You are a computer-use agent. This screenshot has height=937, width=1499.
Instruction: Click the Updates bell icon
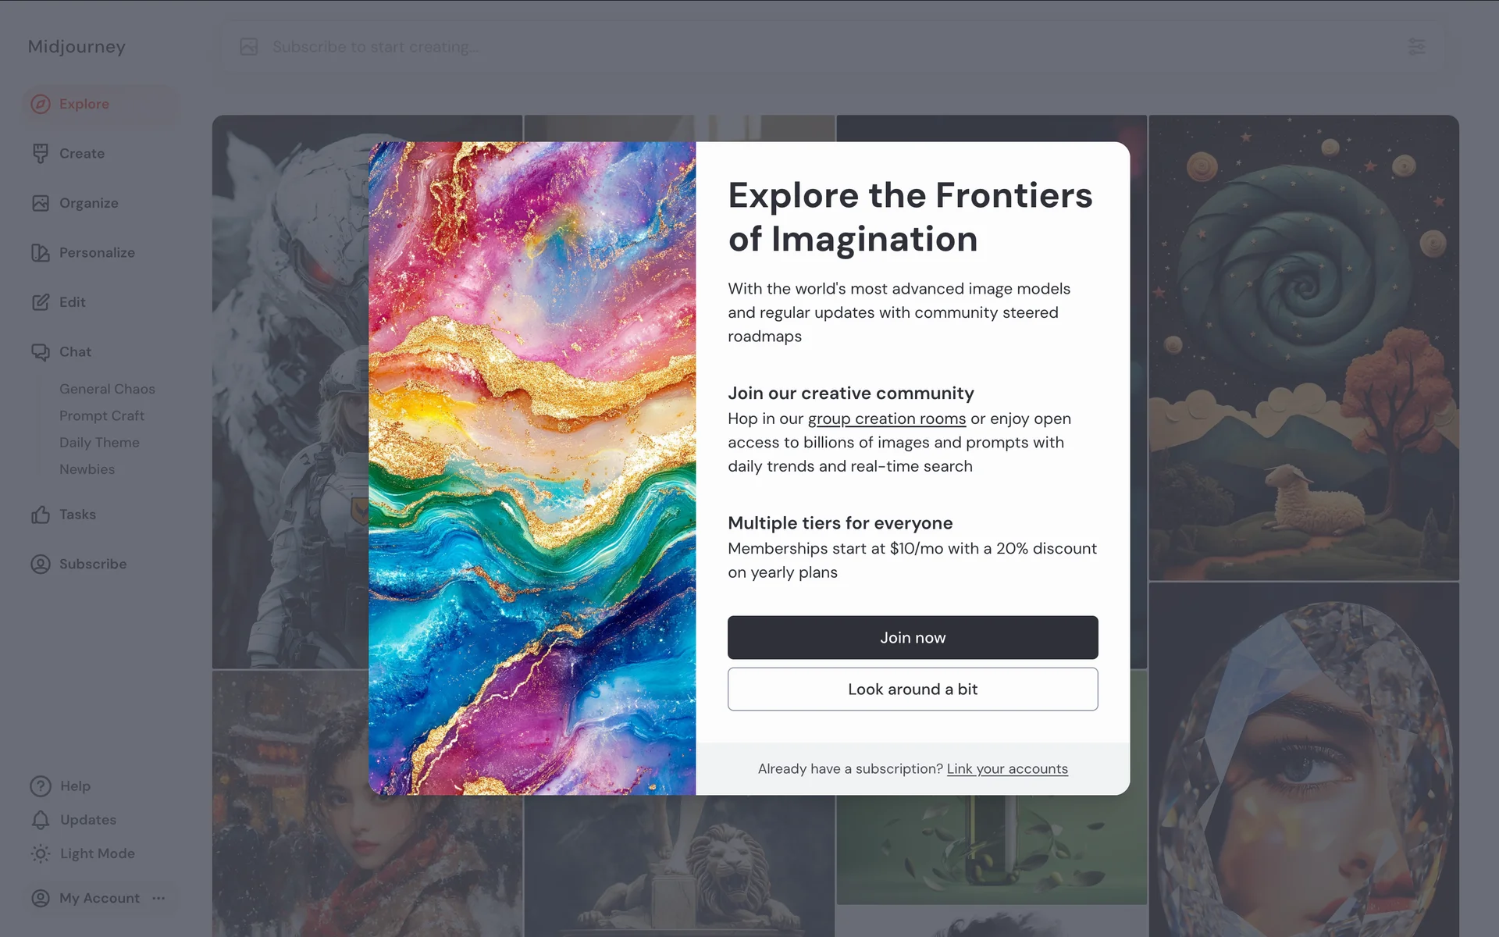(x=41, y=820)
